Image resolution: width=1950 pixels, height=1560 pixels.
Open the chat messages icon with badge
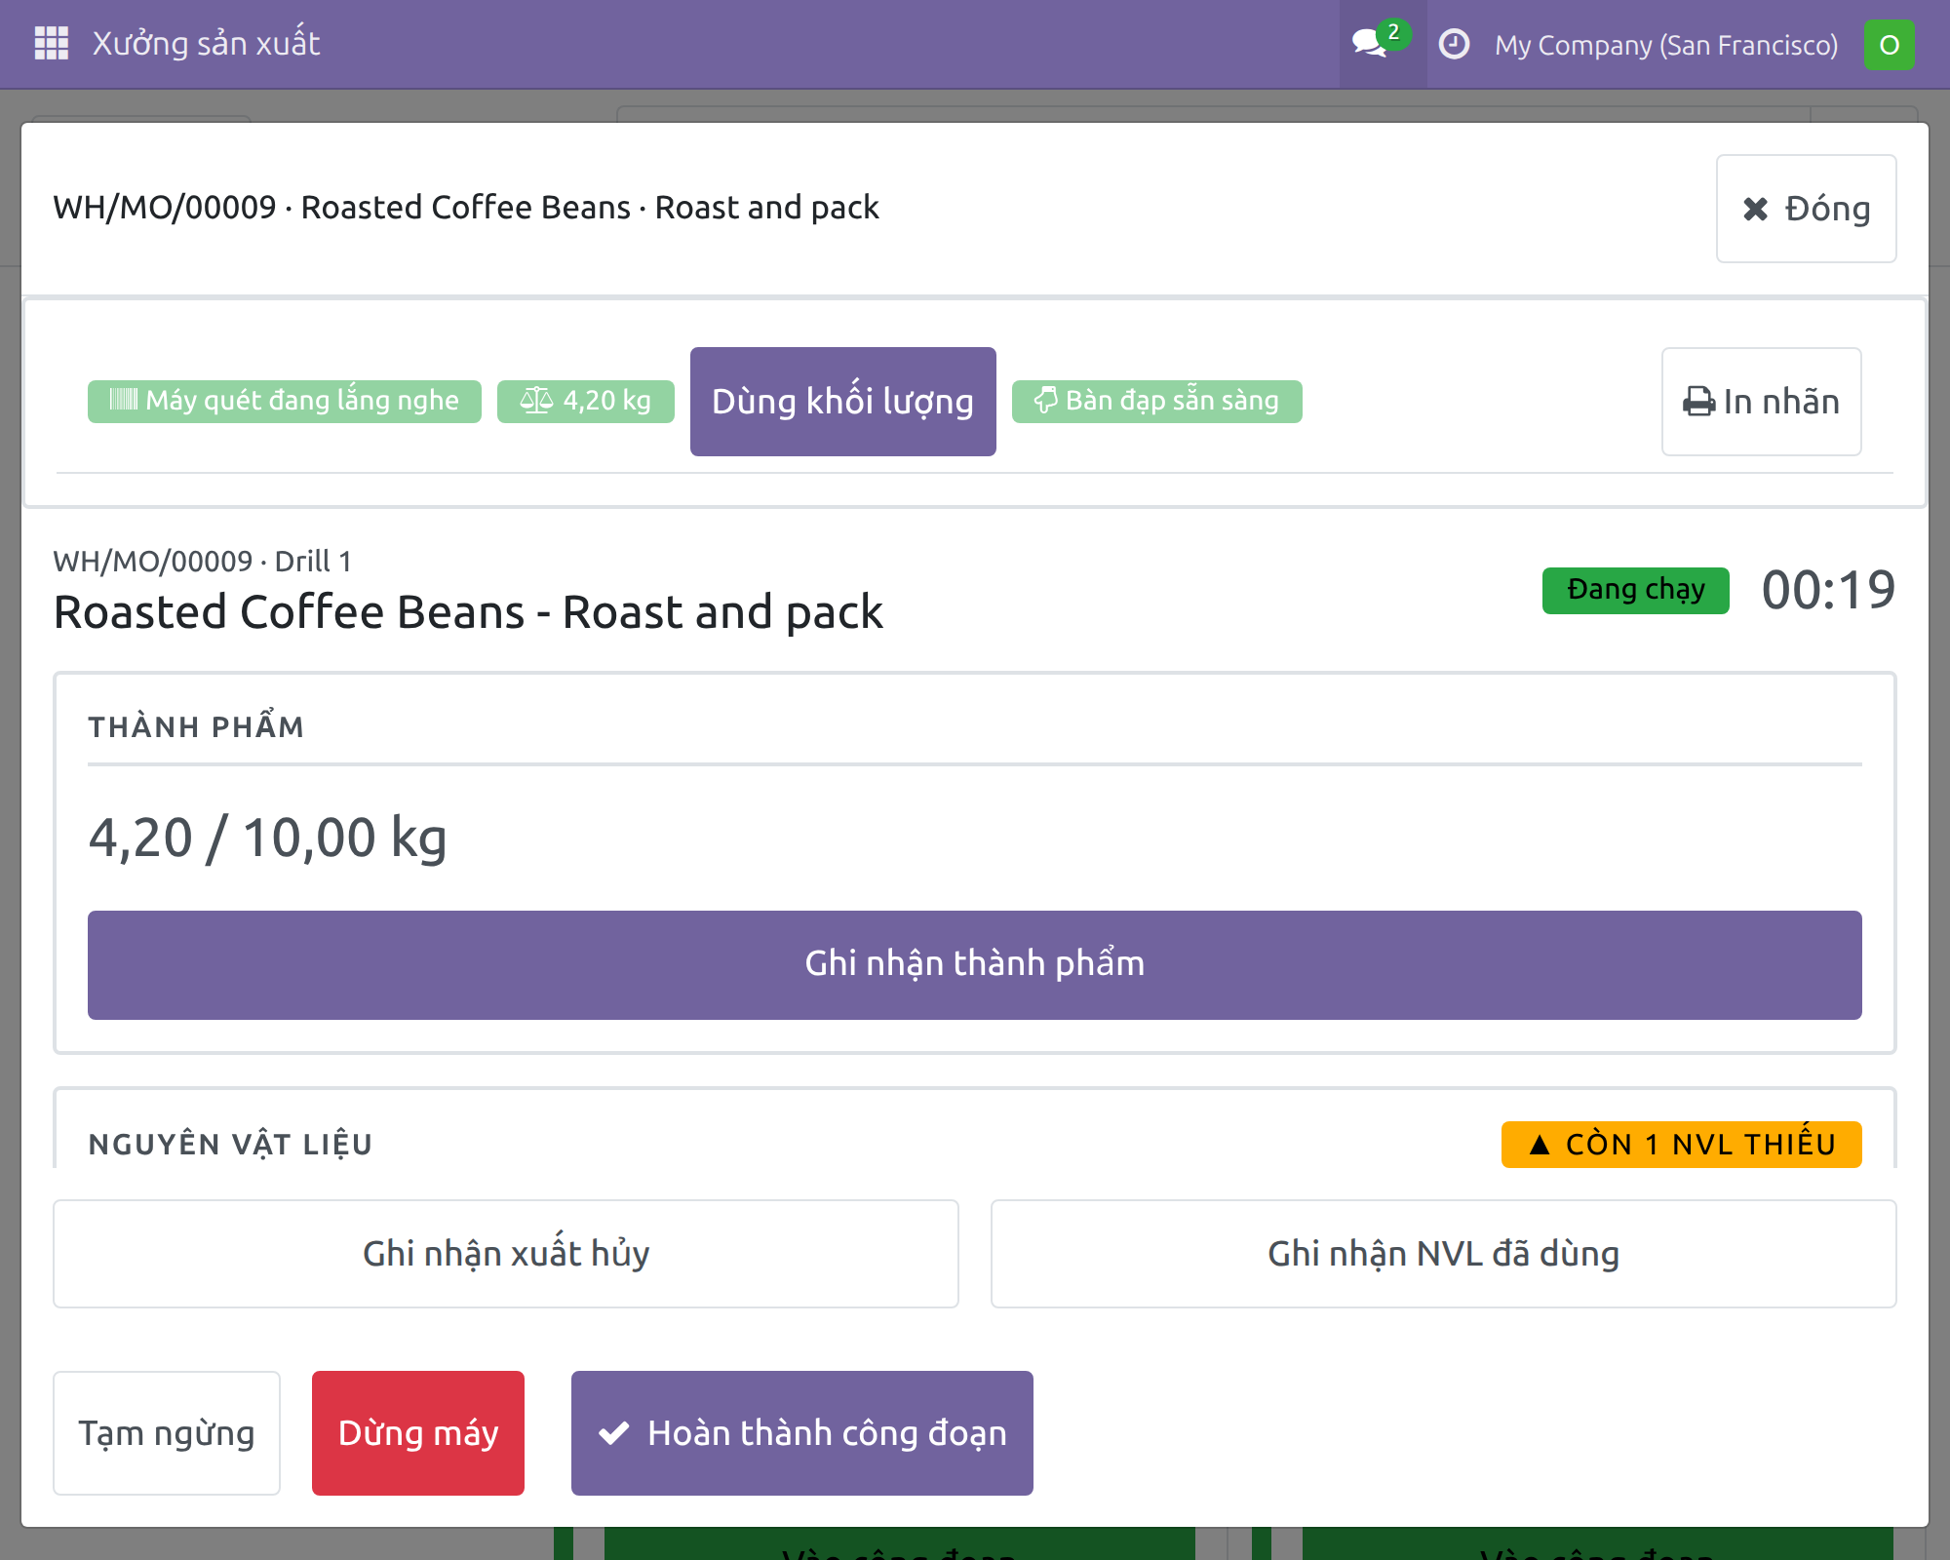click(1382, 44)
